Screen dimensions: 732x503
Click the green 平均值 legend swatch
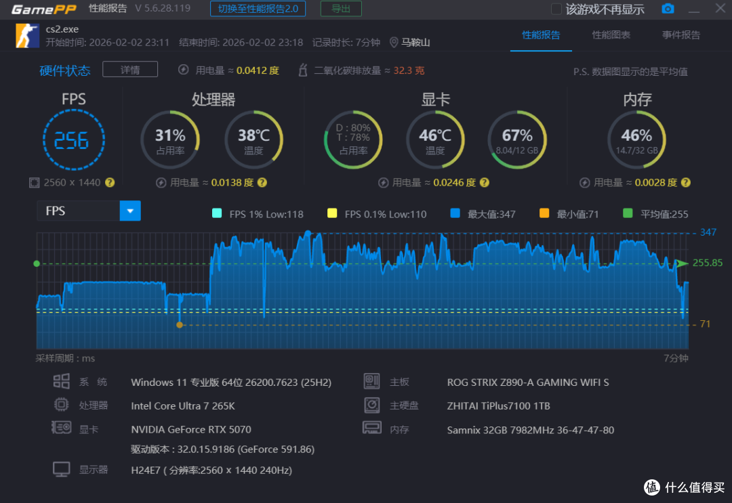point(628,213)
